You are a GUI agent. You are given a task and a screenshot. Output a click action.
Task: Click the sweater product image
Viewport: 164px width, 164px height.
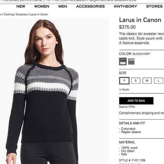(54, 91)
